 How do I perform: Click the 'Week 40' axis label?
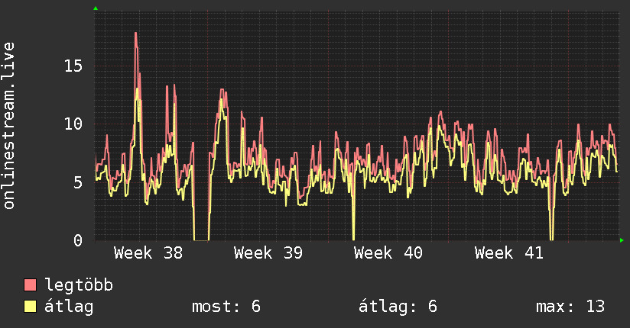tap(388, 253)
